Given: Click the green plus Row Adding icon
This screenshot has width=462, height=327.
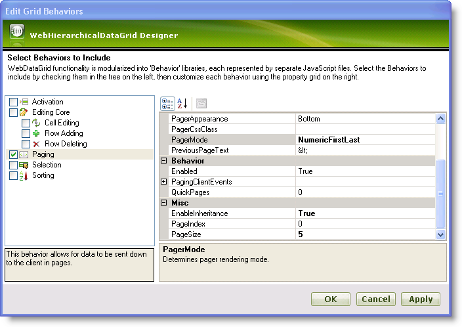Looking at the screenshot, I should tap(36, 133).
